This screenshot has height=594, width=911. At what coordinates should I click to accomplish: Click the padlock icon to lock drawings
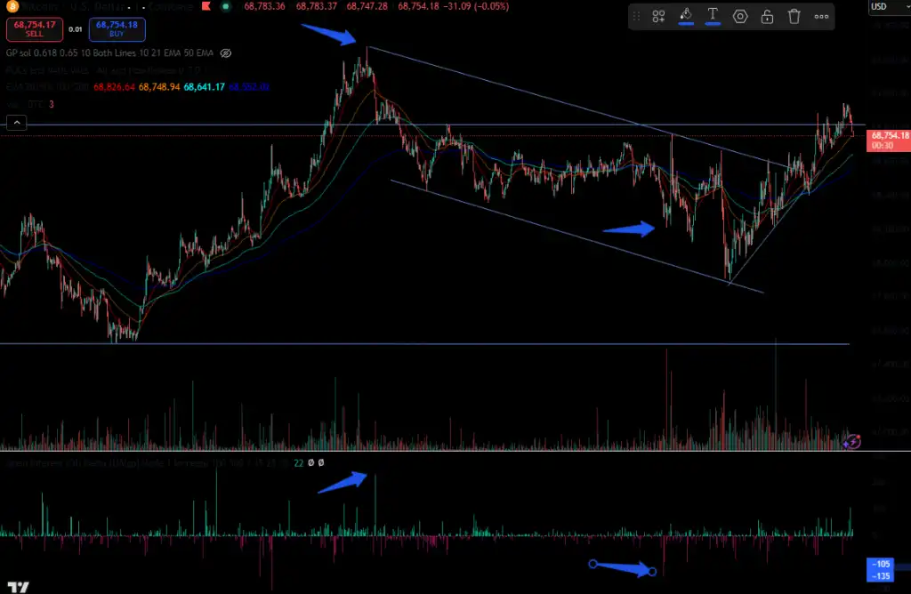click(x=767, y=16)
